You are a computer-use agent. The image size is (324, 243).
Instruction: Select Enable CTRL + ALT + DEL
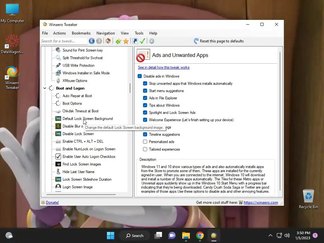[x=83, y=141]
